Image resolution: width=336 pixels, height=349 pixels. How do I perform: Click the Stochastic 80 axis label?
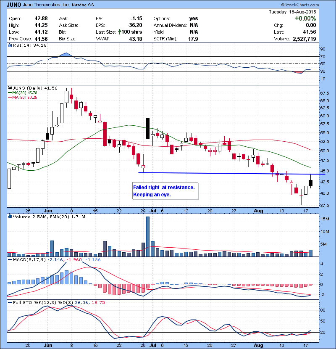coord(323,310)
